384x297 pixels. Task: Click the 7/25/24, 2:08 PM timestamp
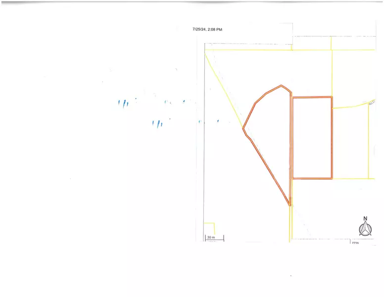pyautogui.click(x=207, y=30)
